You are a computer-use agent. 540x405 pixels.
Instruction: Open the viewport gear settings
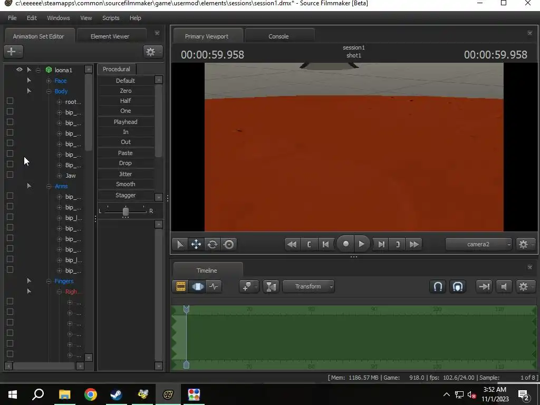point(525,245)
